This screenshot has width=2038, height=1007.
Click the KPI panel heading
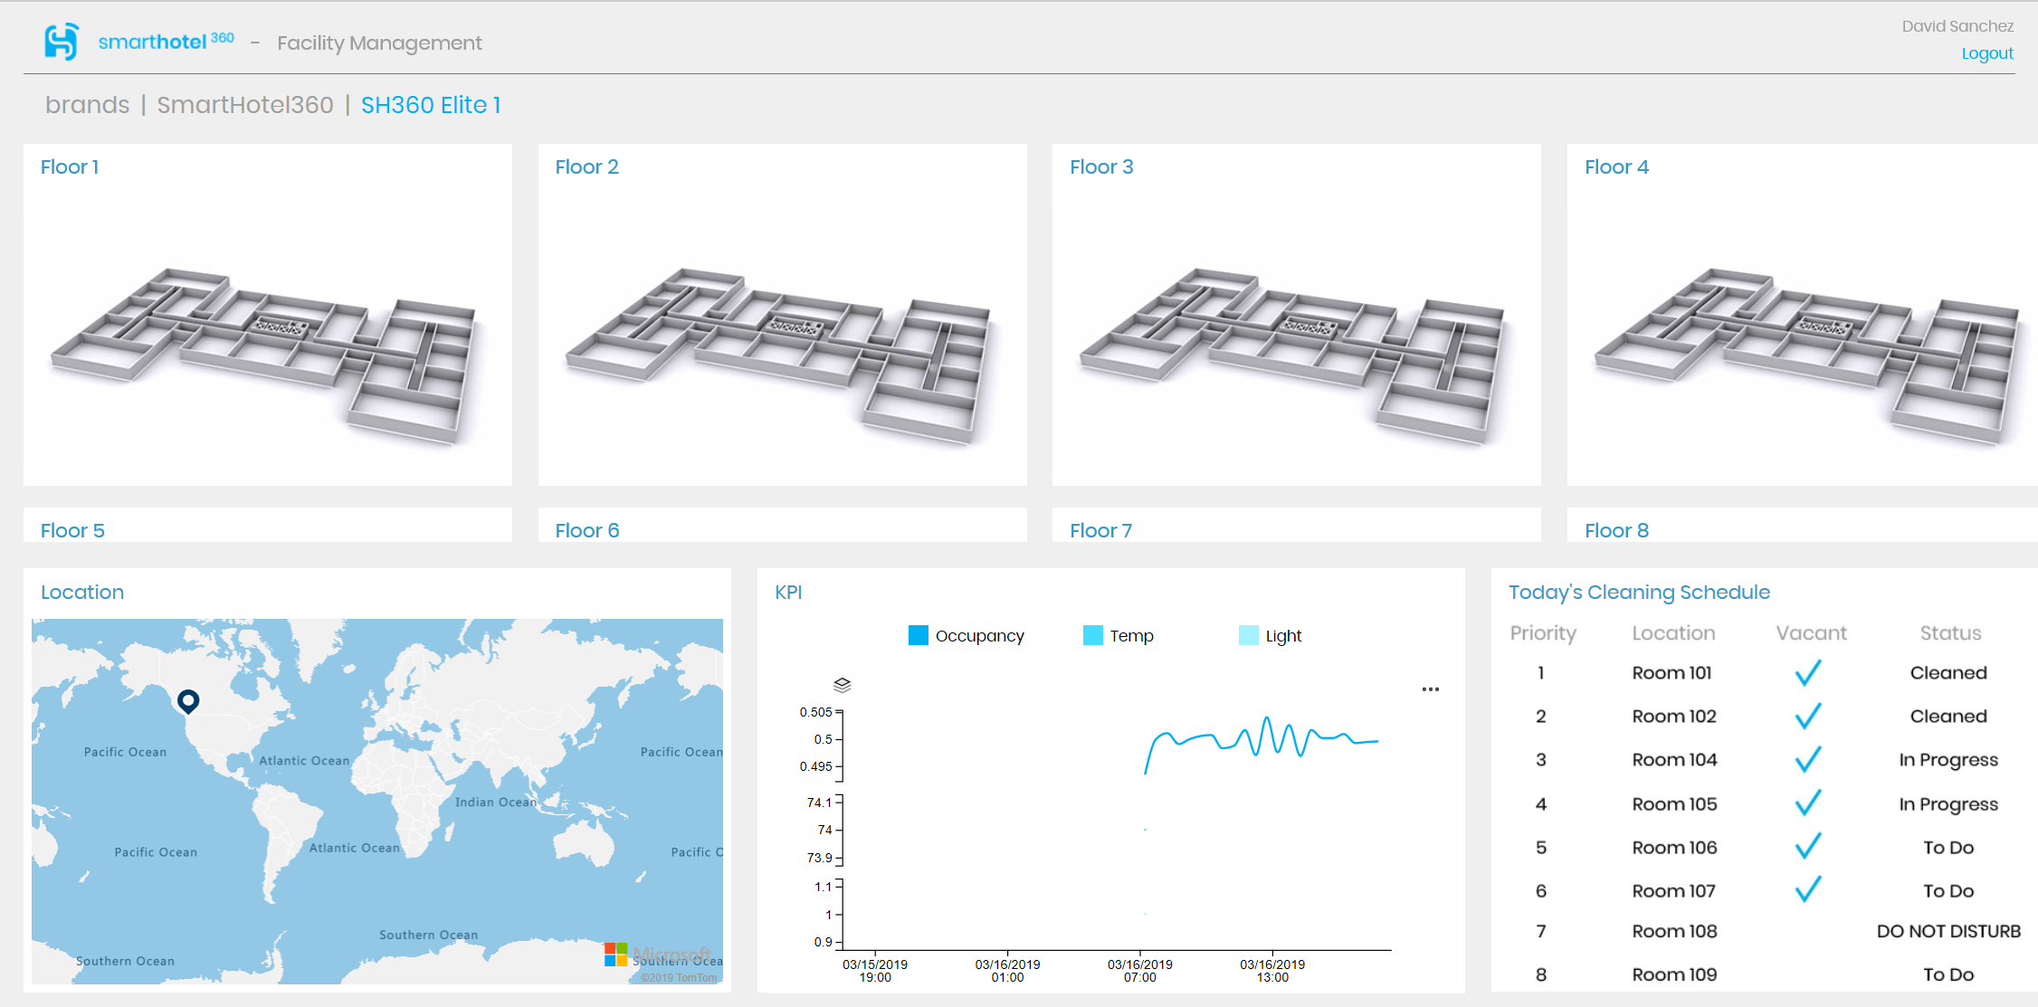(x=788, y=592)
